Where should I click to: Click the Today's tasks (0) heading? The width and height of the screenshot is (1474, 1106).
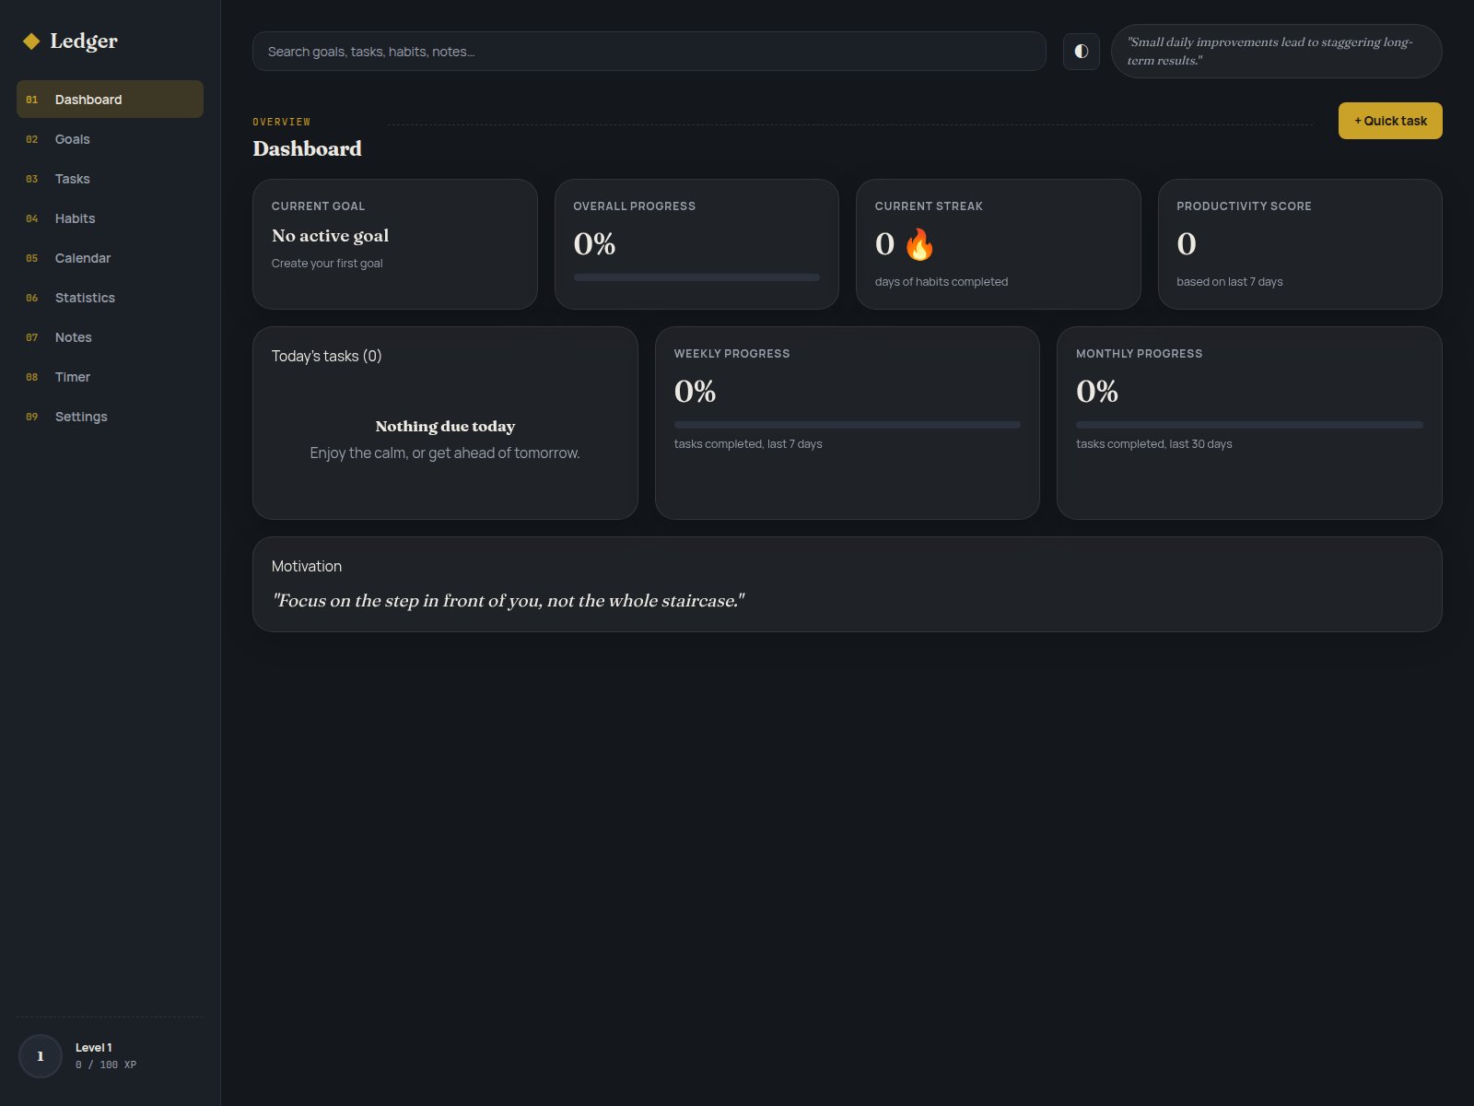coord(326,356)
